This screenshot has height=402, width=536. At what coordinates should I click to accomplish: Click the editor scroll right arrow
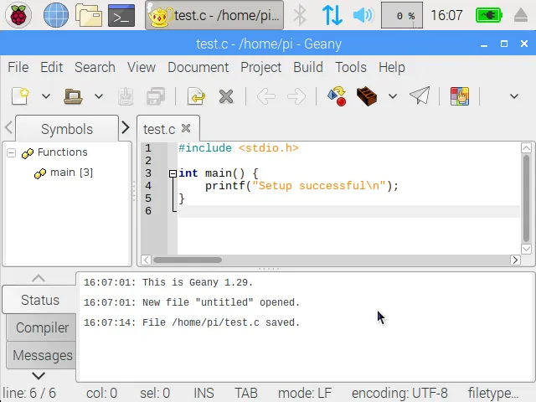pyautogui.click(x=515, y=260)
